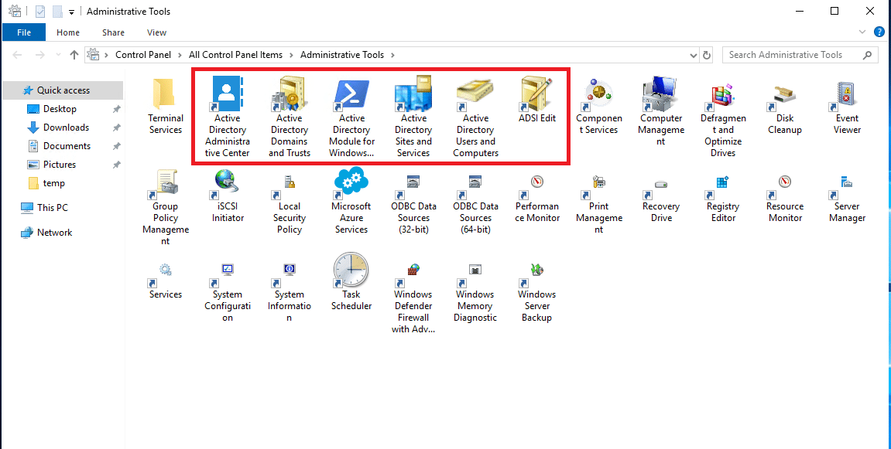Open Component Services
The height and width of the screenshot is (449, 891).
point(599,107)
